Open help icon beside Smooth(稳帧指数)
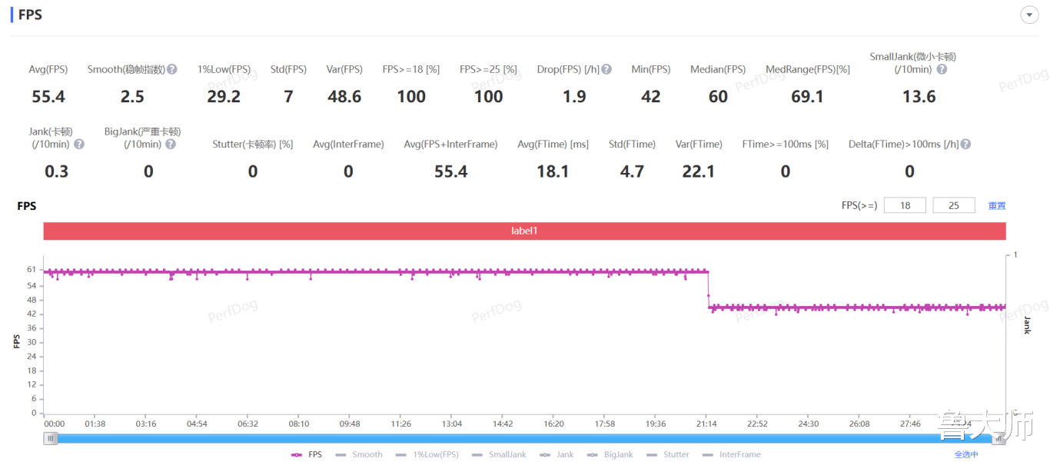Screen dimensions: 1050x462 point(172,69)
